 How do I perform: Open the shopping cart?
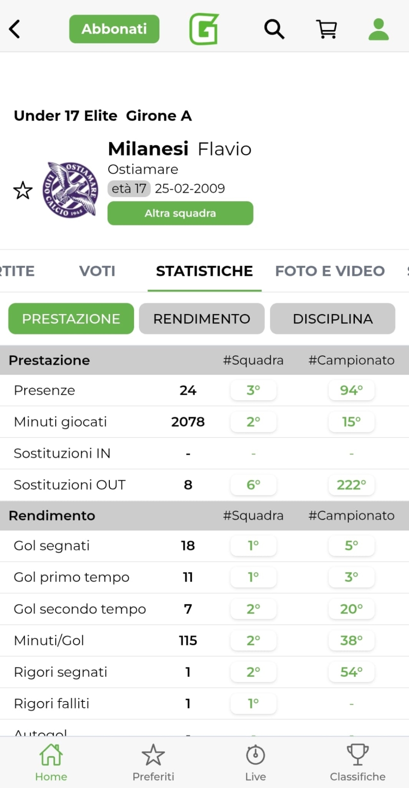click(327, 29)
